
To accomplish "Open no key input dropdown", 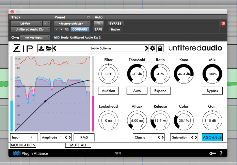I will coord(35,37).
